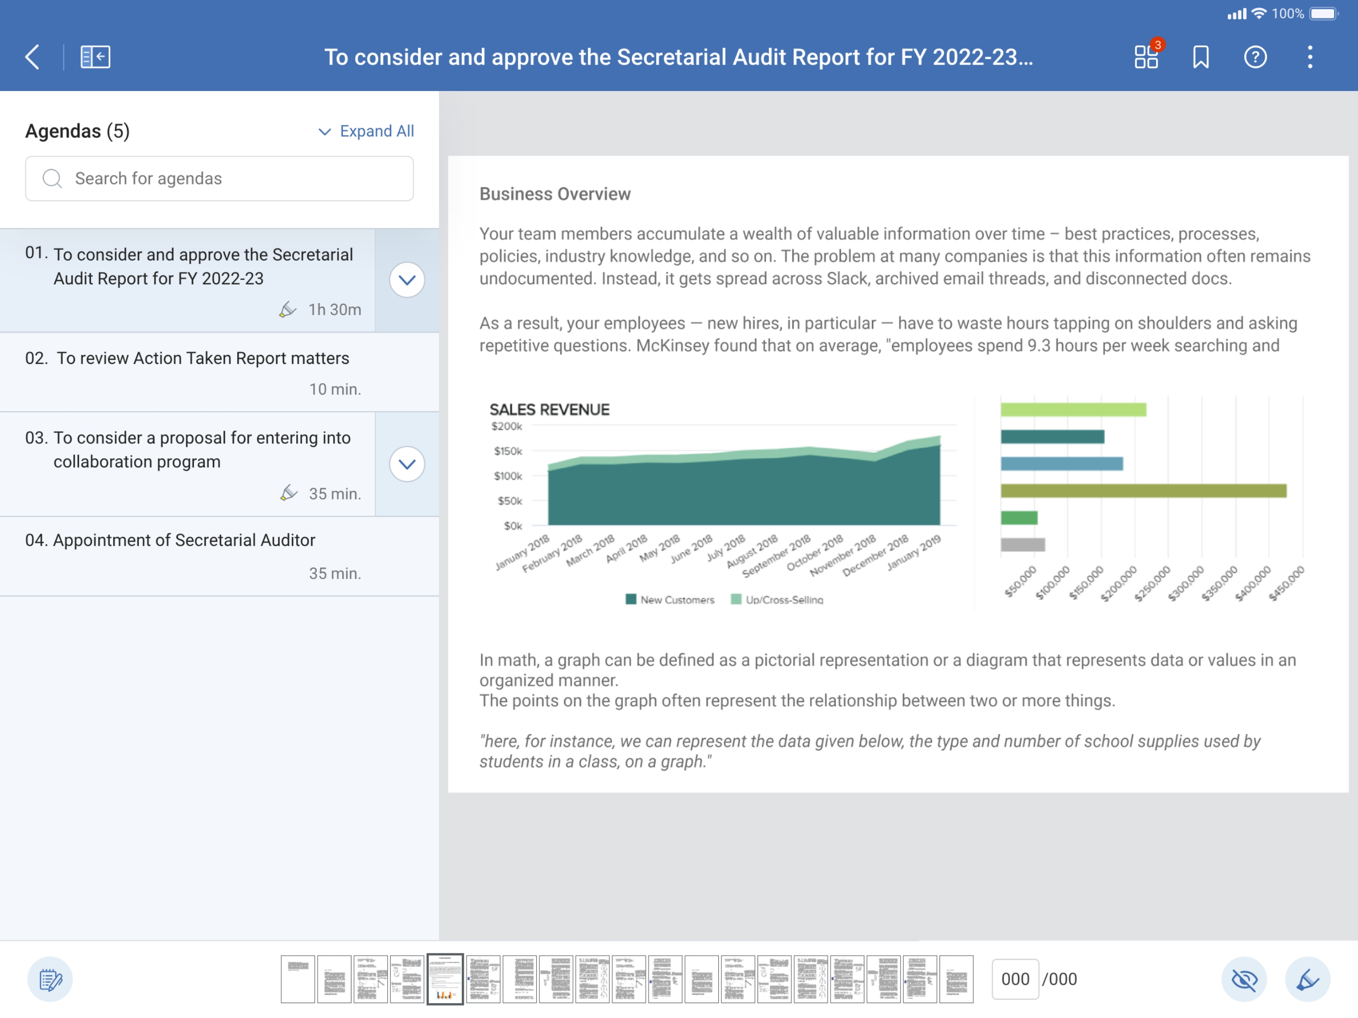Click the Business Overview heading
This screenshot has height=1018, width=1358.
(x=555, y=194)
